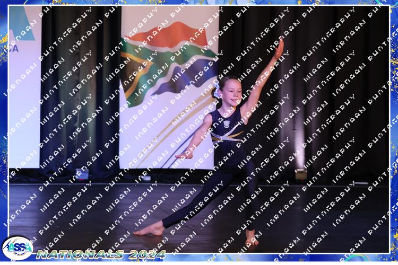Click the dancer's raised hand
Image resolution: width=398 pixels, height=265 pixels.
(x=279, y=48)
